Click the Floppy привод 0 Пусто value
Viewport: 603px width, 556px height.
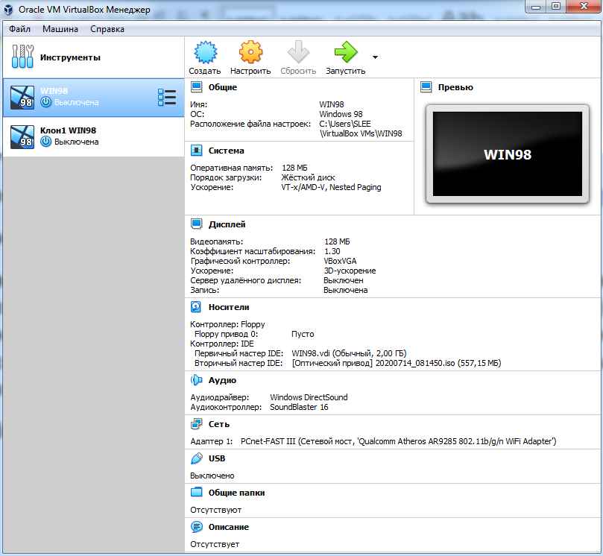click(303, 334)
